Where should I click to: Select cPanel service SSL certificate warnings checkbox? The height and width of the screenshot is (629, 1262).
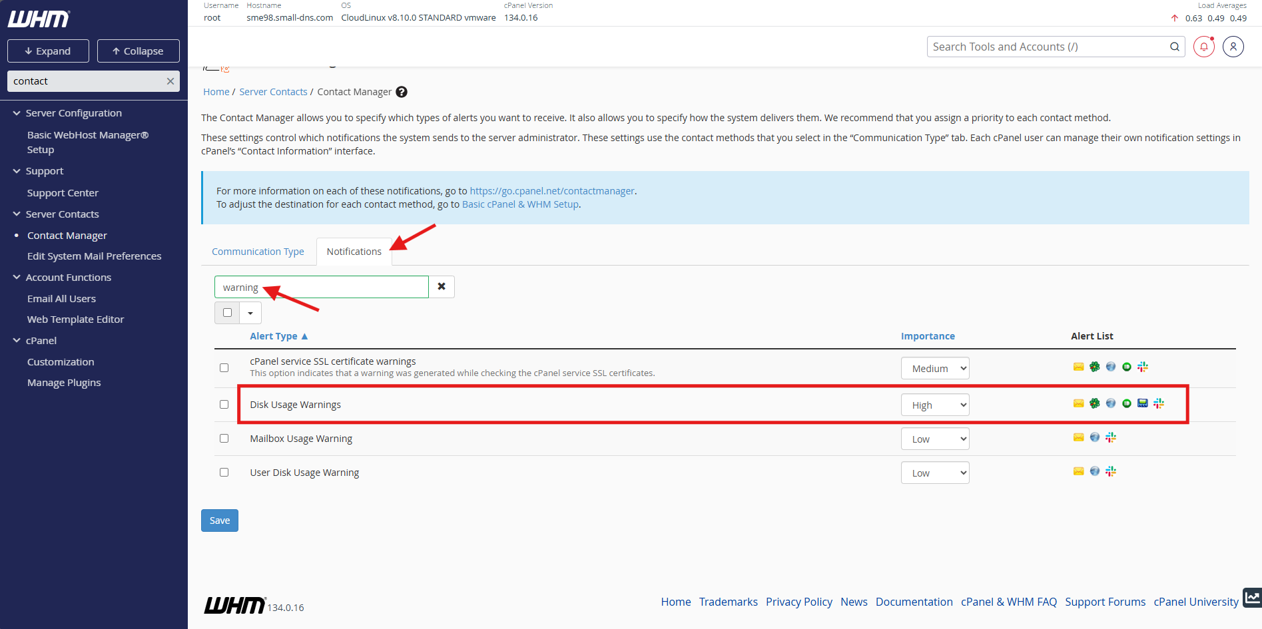224,367
